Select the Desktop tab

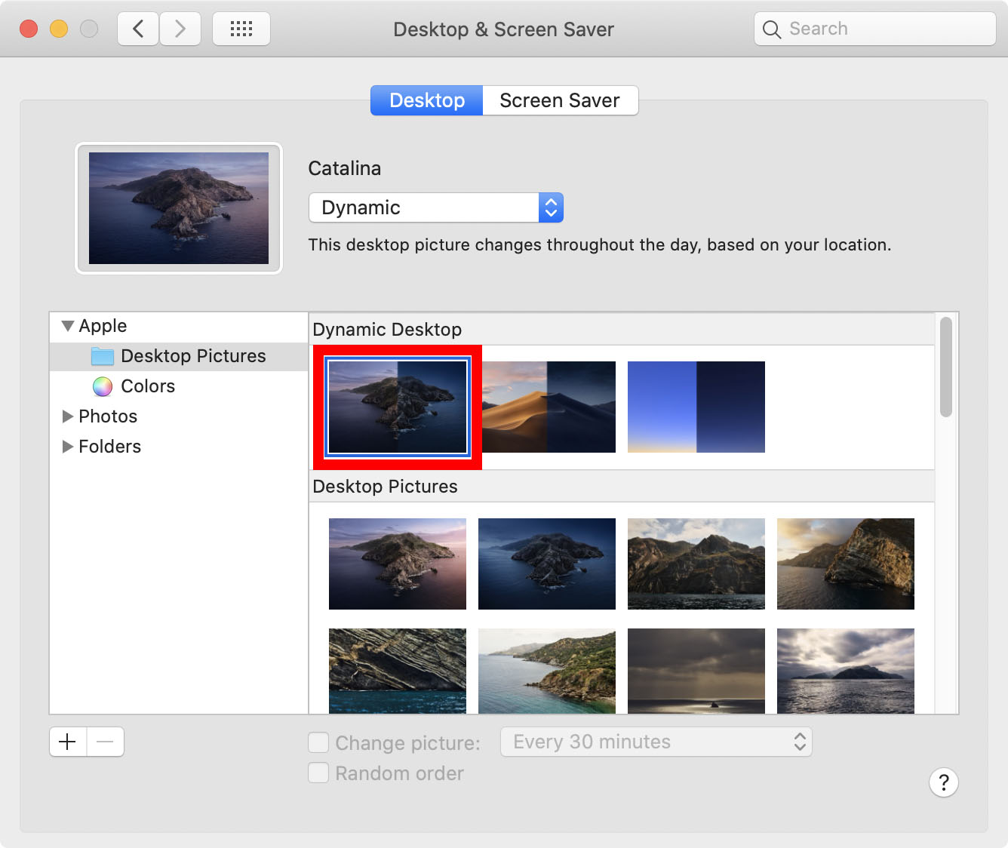pyautogui.click(x=426, y=100)
